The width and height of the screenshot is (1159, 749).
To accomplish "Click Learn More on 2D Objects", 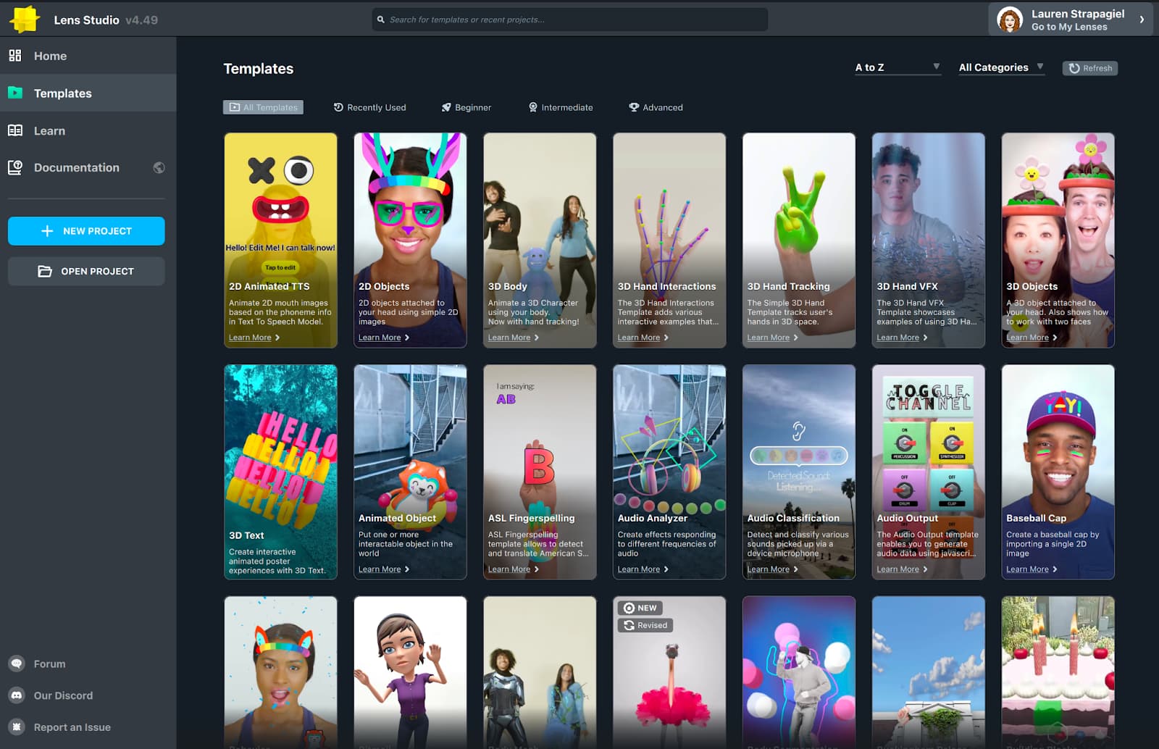I will (384, 338).
